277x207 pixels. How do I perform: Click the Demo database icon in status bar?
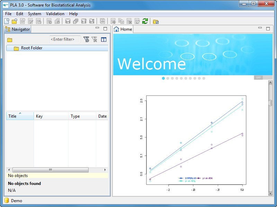(x=7, y=200)
